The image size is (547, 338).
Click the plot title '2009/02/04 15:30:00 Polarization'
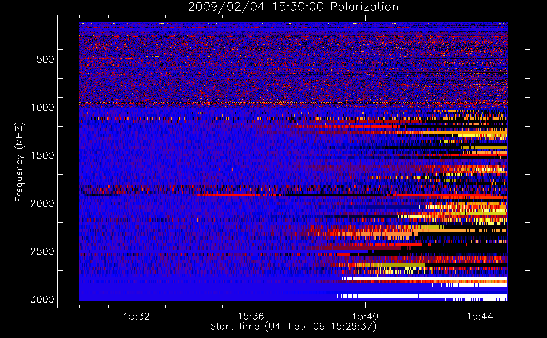point(293,7)
